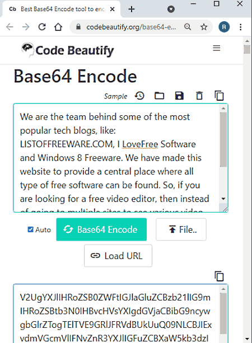252x343 pixels.
Task: Click the Base64 Encode button
Action: pyautogui.click(x=101, y=229)
